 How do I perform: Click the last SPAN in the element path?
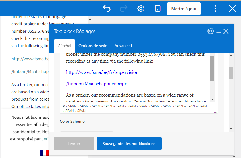pyautogui.click(x=81, y=111)
